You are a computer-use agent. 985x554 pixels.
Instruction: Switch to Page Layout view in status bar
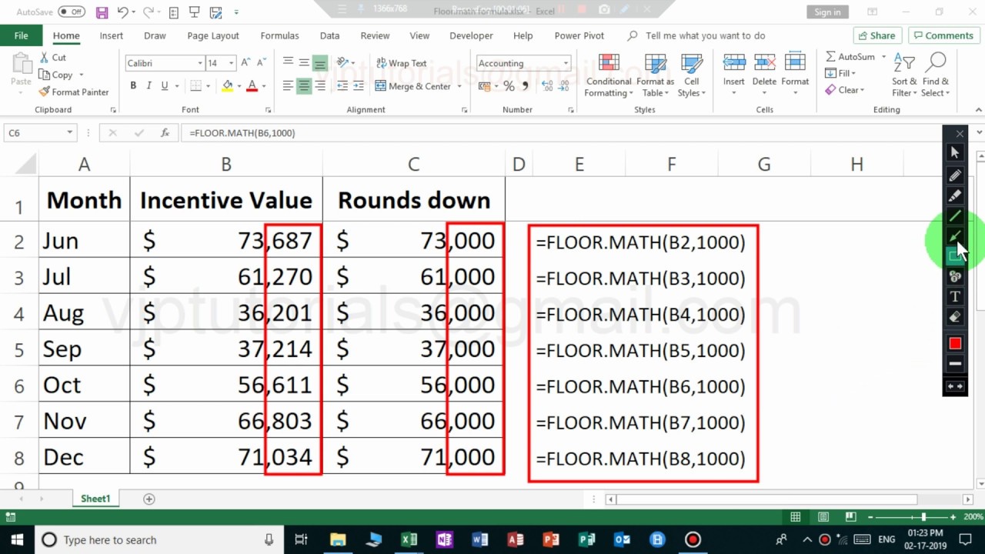tap(823, 517)
